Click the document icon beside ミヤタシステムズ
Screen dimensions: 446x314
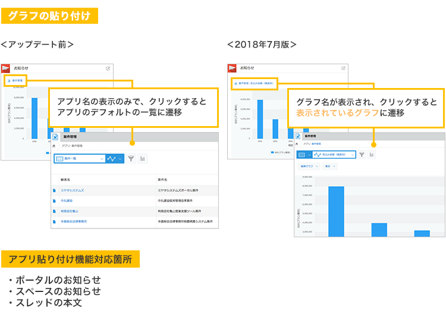tap(55, 191)
